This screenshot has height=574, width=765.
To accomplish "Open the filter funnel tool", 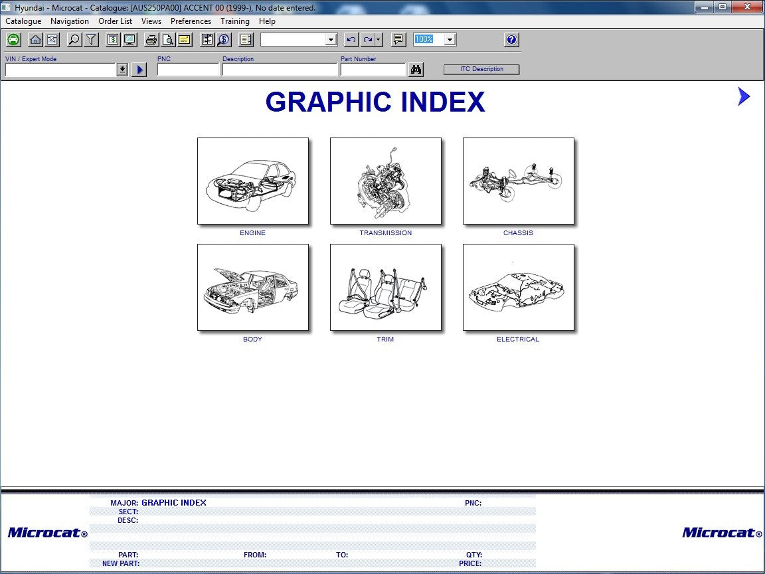I will 91,40.
